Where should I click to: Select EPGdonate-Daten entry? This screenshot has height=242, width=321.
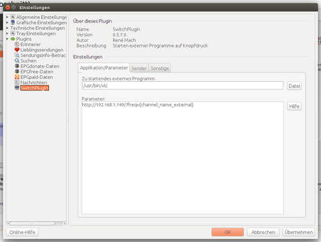tap(40, 66)
